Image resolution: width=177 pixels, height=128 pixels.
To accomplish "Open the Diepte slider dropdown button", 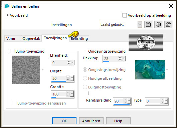I will (x=72, y=78).
